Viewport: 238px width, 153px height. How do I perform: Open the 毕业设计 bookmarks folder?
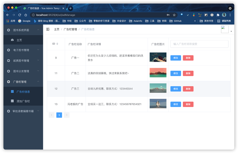119,21
